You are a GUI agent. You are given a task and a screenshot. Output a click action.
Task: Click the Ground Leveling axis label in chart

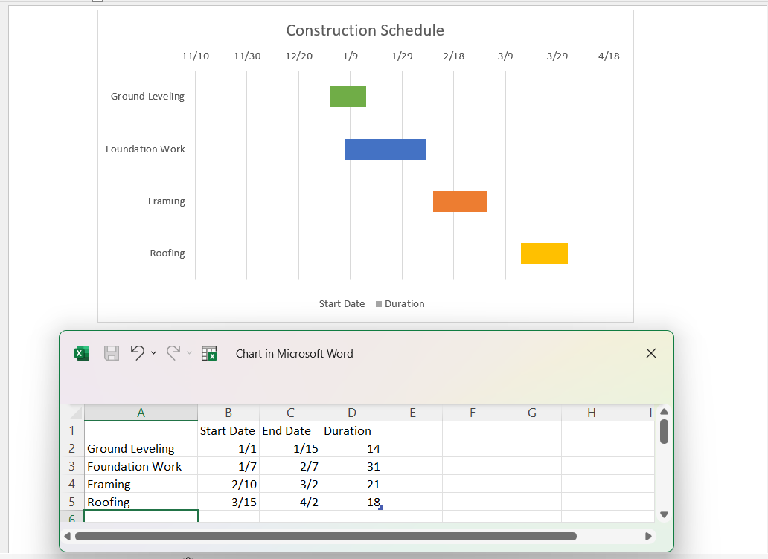(147, 97)
